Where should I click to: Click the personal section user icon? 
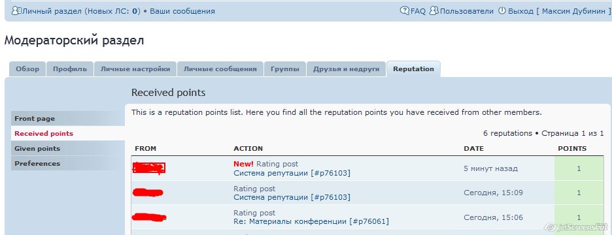click(x=16, y=11)
